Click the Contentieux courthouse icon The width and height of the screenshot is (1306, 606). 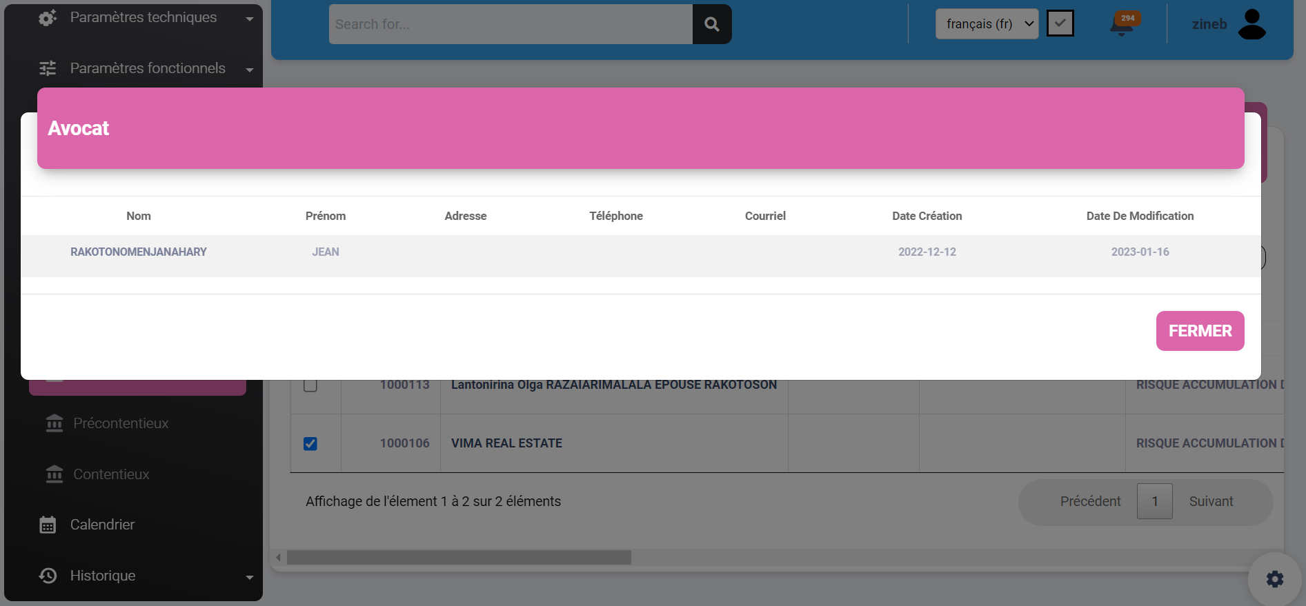[55, 474]
